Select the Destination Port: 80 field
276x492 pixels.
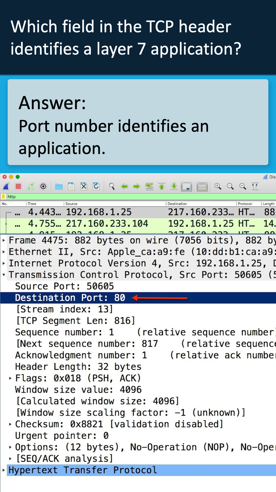(x=138, y=298)
